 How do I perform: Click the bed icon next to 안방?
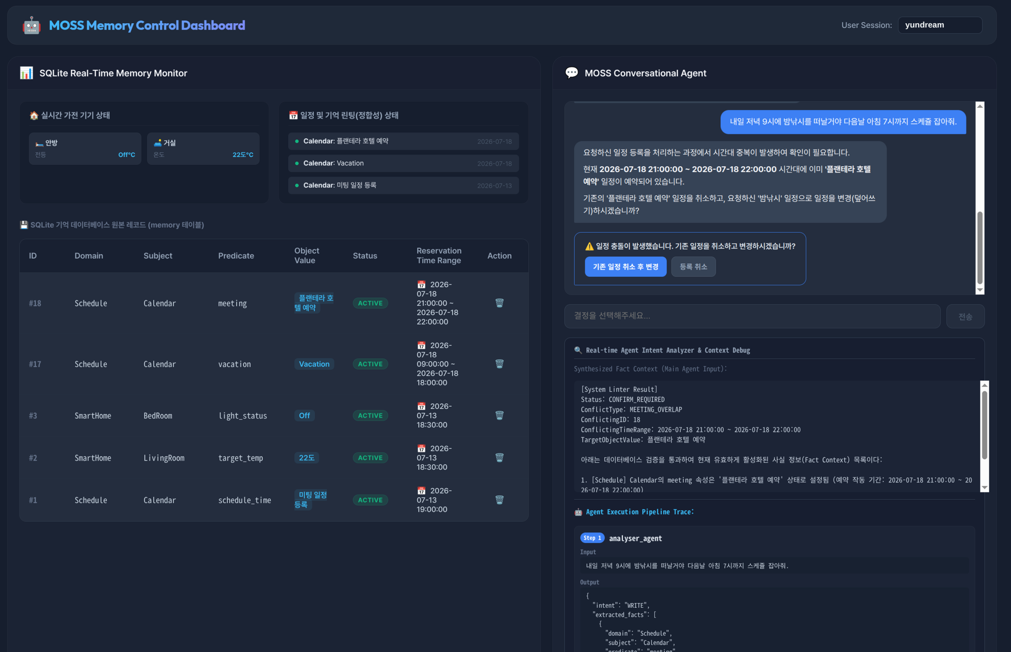click(40, 143)
